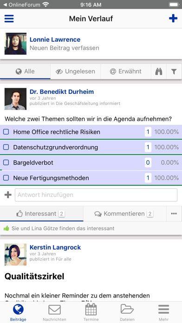
Task: Open the Mehr menu in bottom bar
Action: pyautogui.click(x=163, y=313)
